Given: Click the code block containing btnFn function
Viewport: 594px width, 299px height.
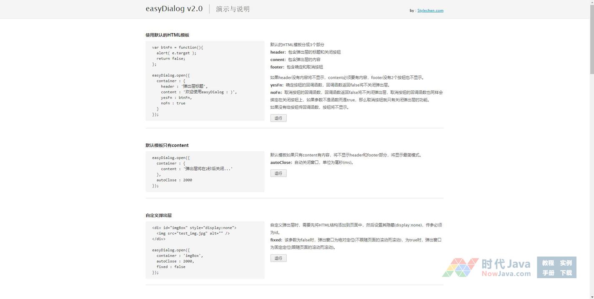Looking at the screenshot, I should (205, 81).
